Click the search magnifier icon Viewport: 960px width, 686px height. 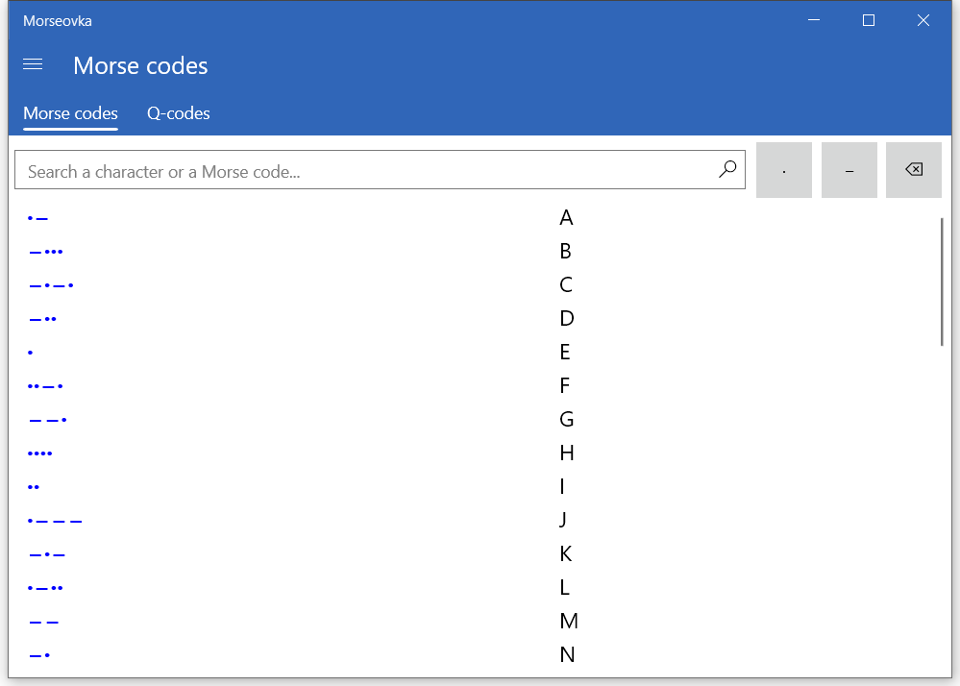tap(727, 170)
